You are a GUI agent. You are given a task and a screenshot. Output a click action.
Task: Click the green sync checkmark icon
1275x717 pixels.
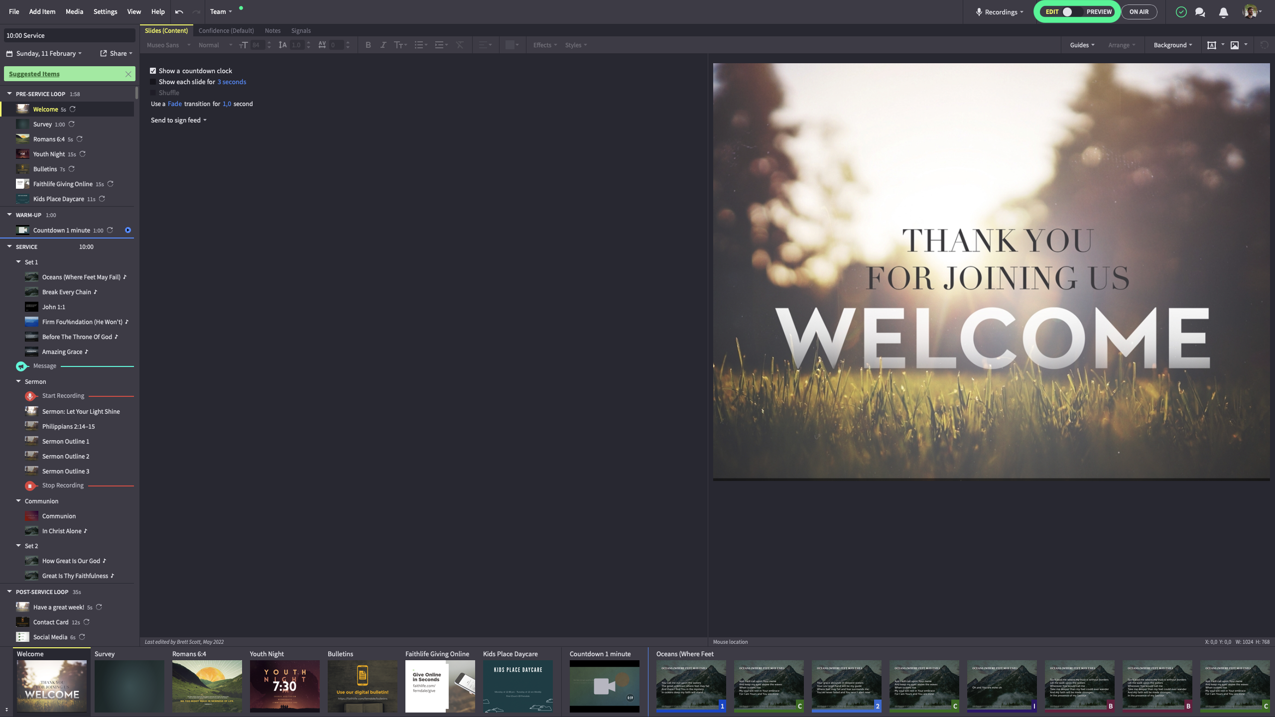coord(1181,12)
